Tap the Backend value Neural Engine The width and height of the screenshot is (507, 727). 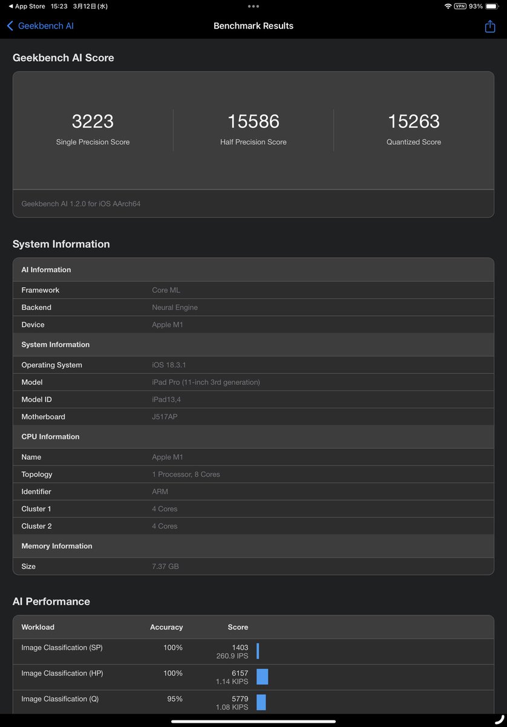click(175, 307)
